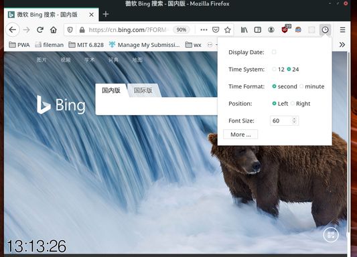Adjust Font Size with the spinner arrows
Screen dimensions: 357x257
click(x=294, y=120)
